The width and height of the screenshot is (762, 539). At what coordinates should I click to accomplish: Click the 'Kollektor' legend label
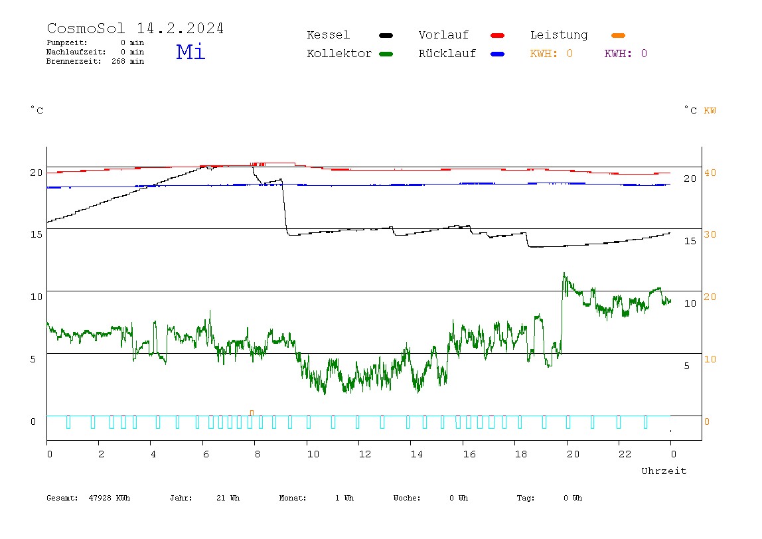coord(339,54)
